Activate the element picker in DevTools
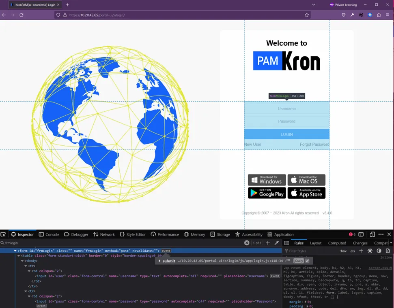This screenshot has width=394, height=308. [x=3, y=234]
